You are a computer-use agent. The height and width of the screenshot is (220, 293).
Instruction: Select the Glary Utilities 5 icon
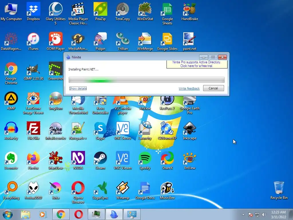click(56, 13)
